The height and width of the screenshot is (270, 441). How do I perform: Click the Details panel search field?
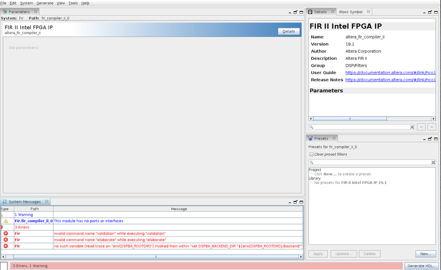(x=361, y=127)
